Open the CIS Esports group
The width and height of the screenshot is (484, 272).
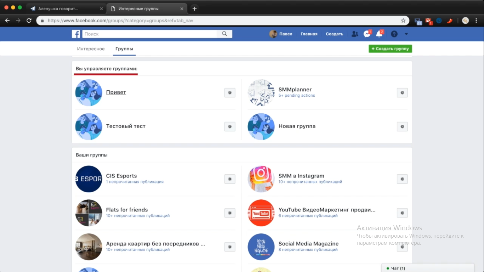(121, 176)
